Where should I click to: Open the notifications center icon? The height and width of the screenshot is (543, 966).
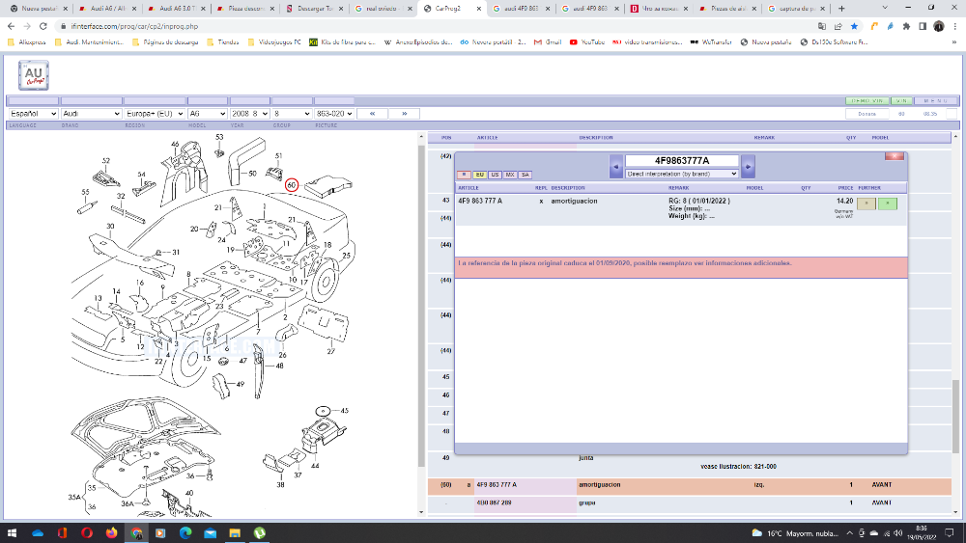[x=950, y=533]
